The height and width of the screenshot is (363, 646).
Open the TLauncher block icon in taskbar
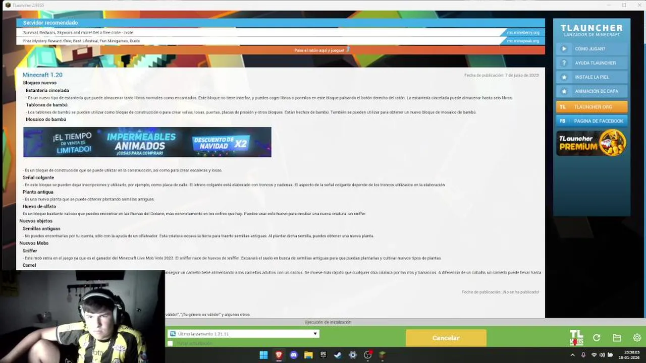coord(382,355)
